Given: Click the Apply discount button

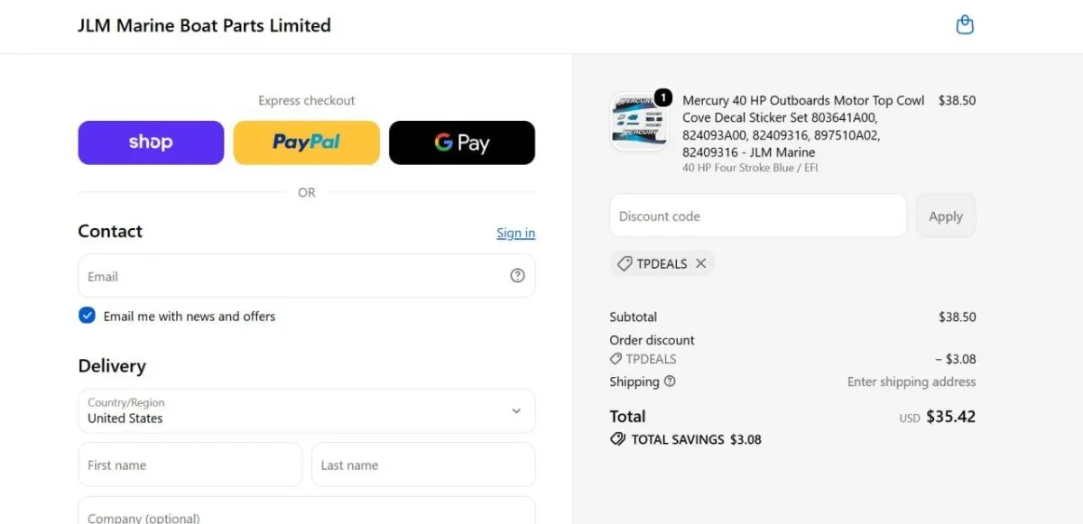Looking at the screenshot, I should coord(946,216).
